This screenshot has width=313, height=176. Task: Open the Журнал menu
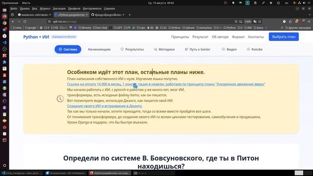click(x=45, y=9)
